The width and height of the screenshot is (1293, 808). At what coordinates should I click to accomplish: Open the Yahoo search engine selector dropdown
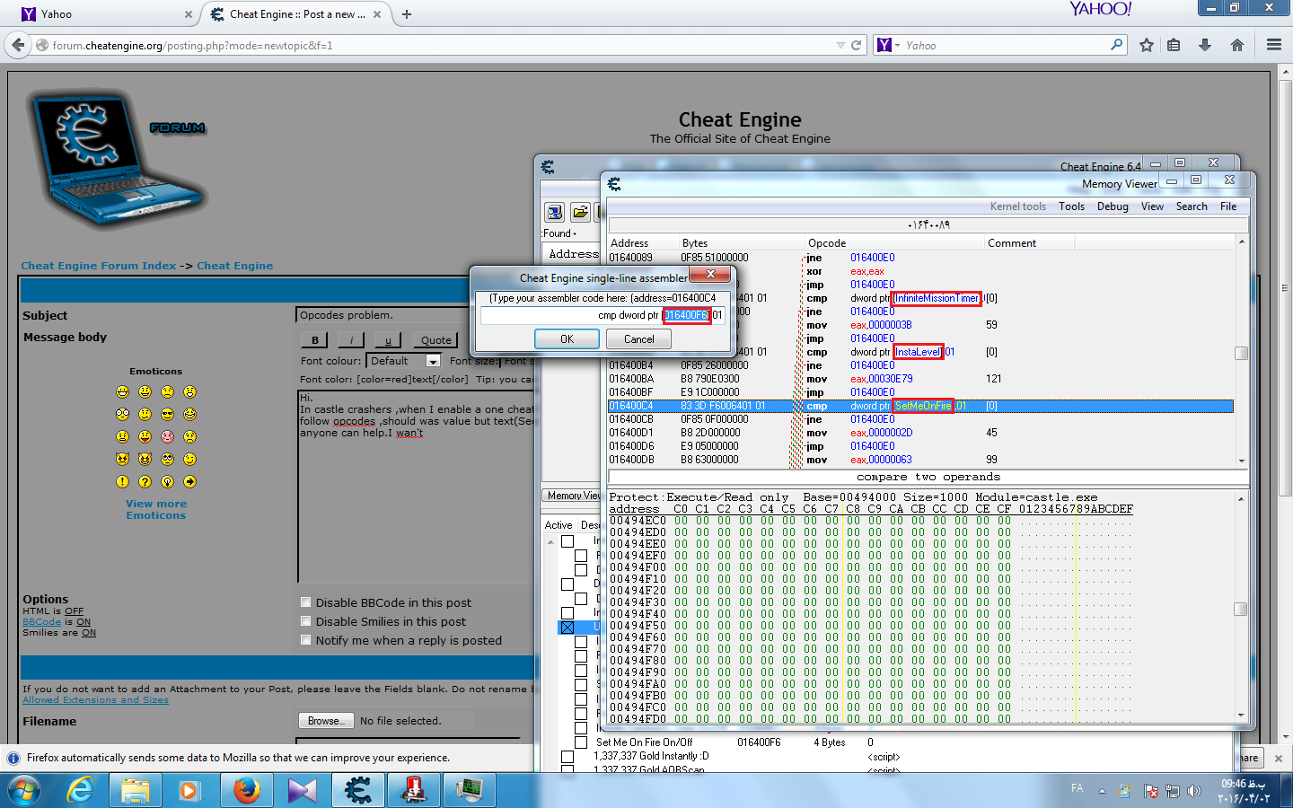889,45
